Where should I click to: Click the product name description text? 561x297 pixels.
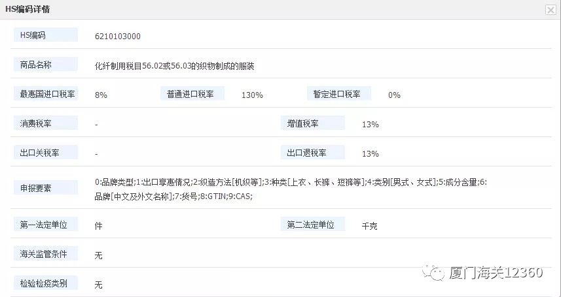175,66
